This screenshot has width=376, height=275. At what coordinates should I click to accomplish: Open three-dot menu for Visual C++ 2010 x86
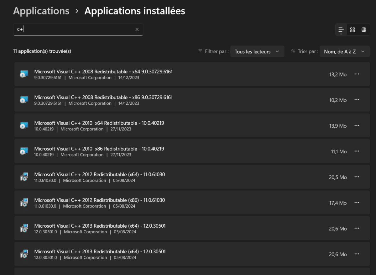[357, 151]
